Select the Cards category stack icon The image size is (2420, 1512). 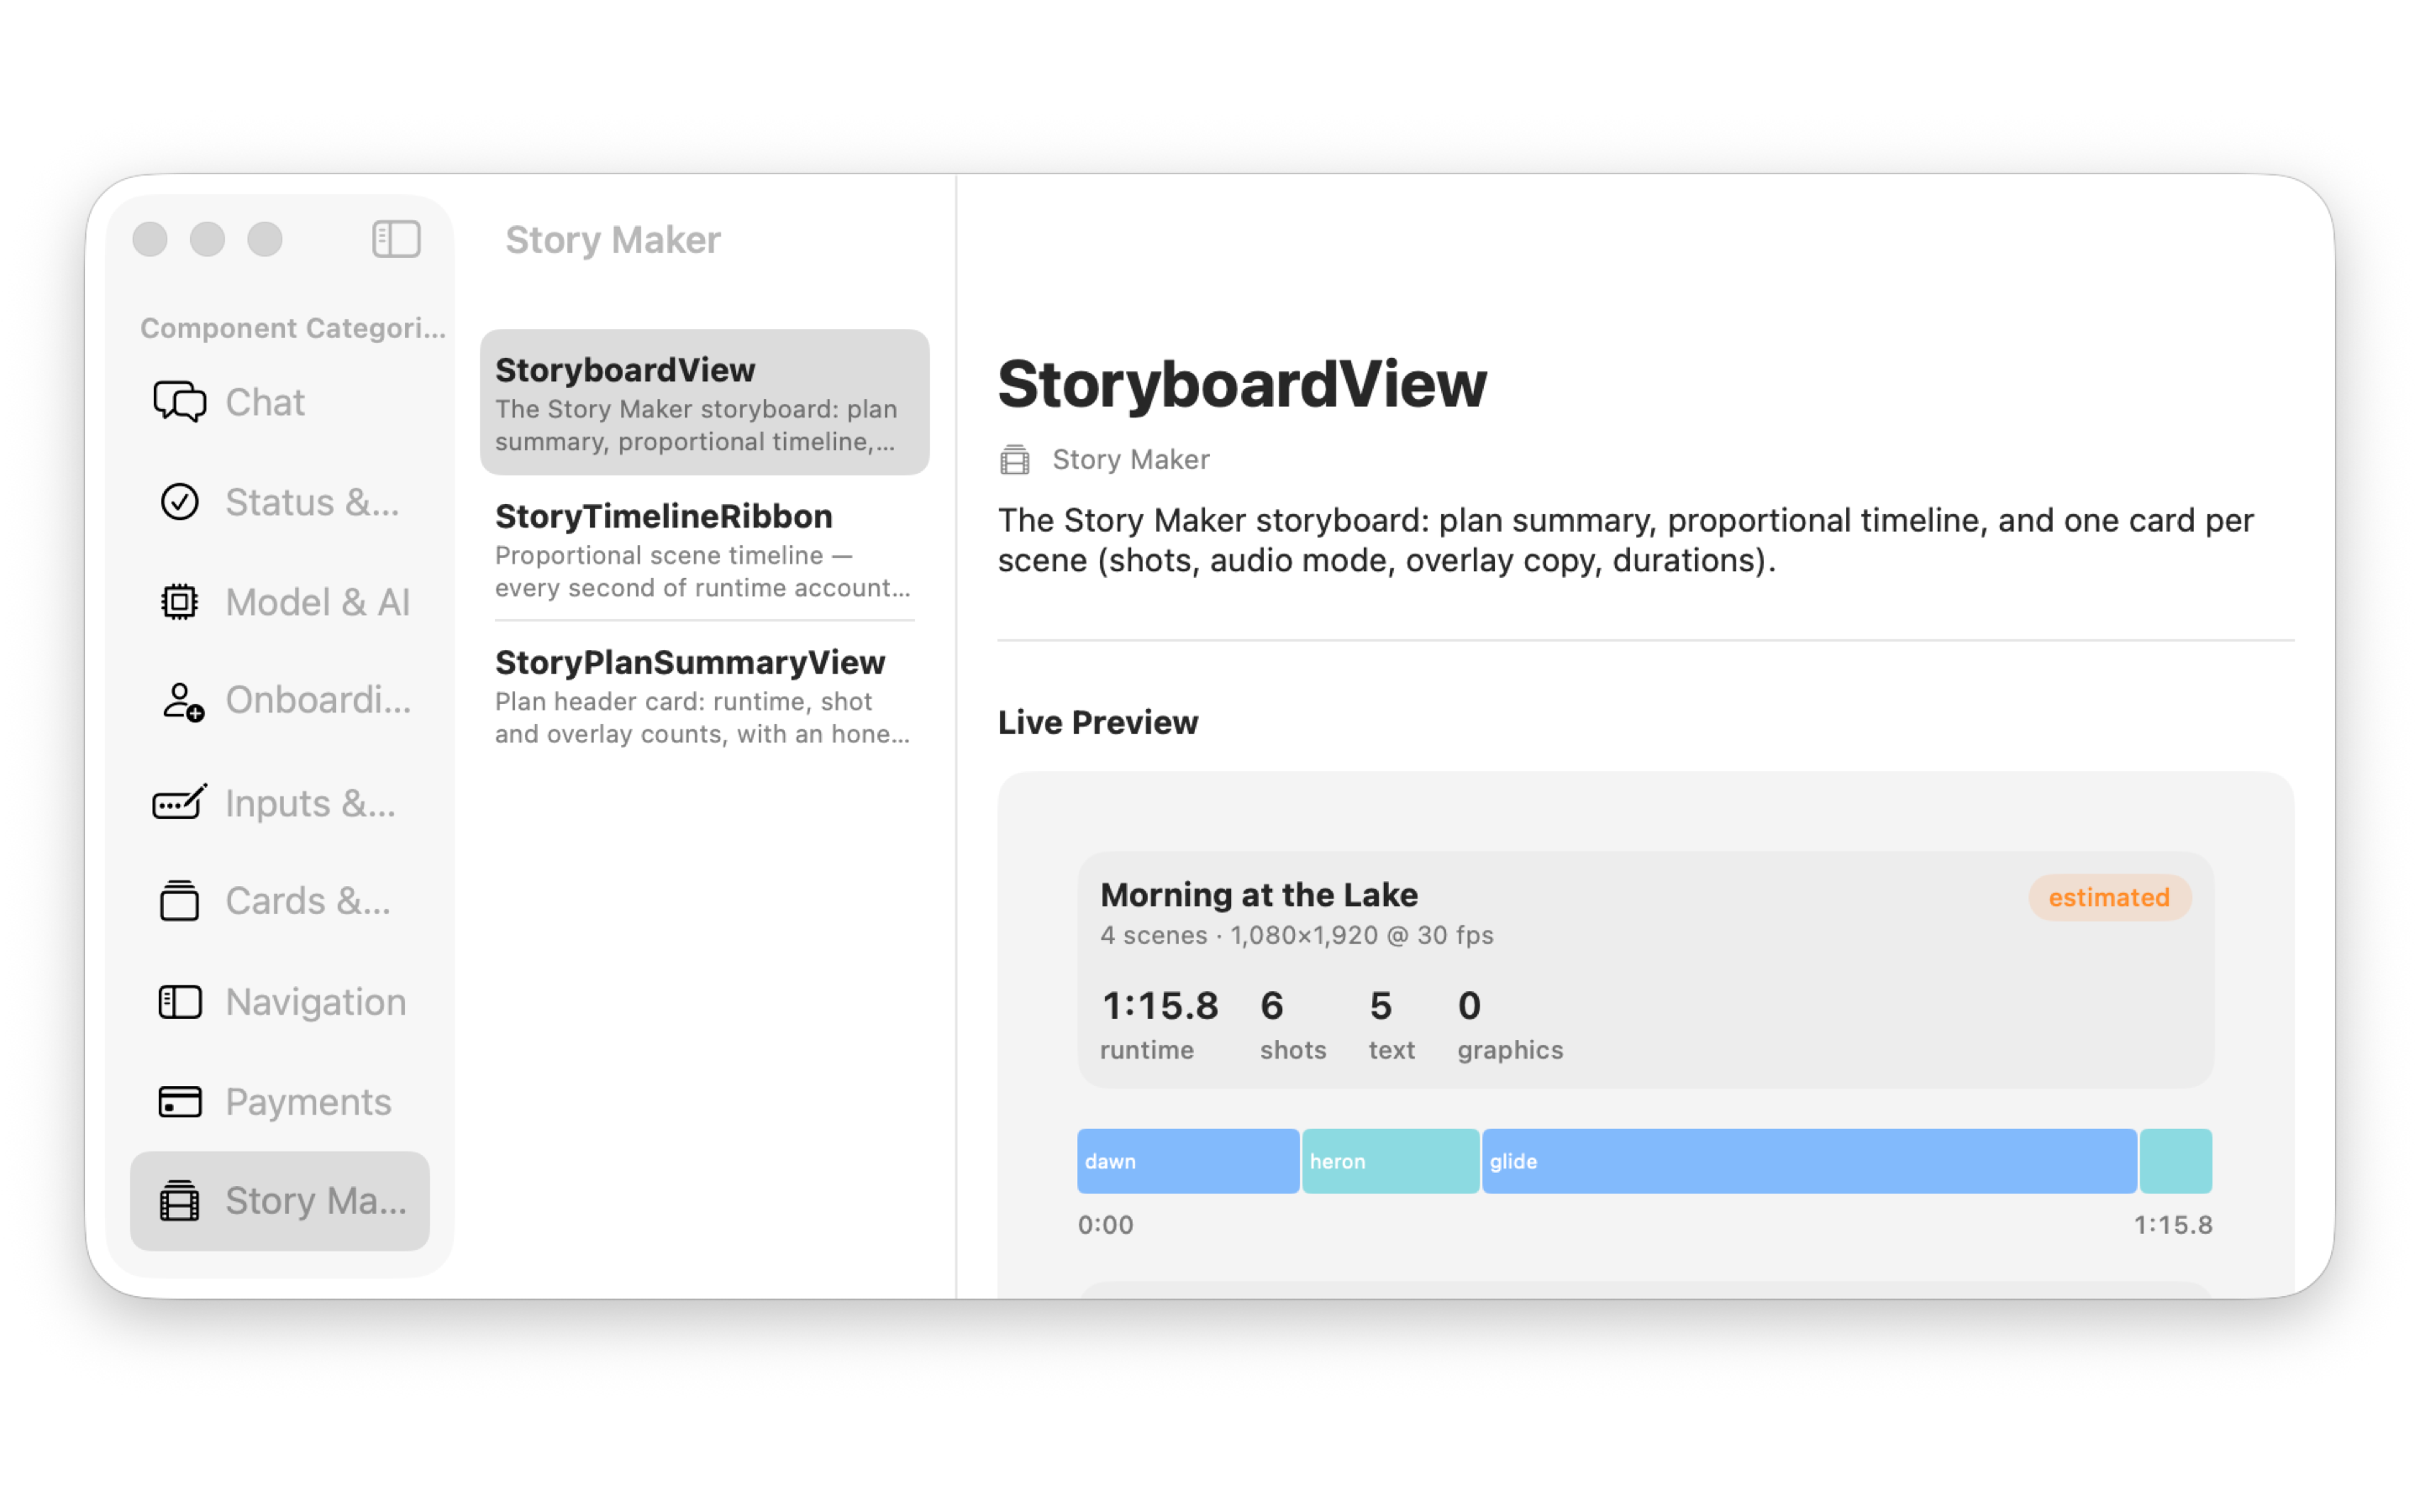[180, 901]
